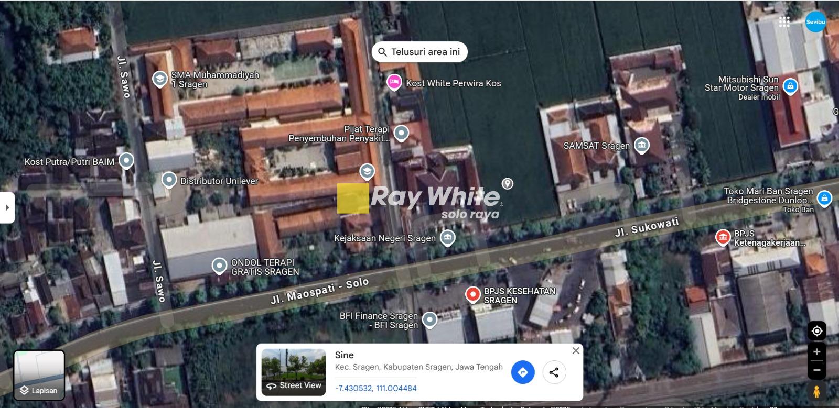Click the Telusuri area ini button
839x408 pixels.
(419, 52)
